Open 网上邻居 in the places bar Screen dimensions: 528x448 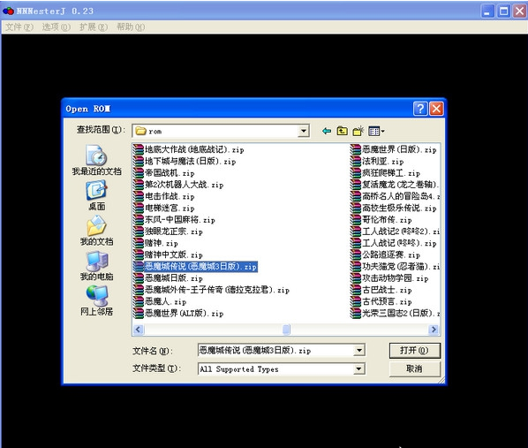click(x=96, y=300)
